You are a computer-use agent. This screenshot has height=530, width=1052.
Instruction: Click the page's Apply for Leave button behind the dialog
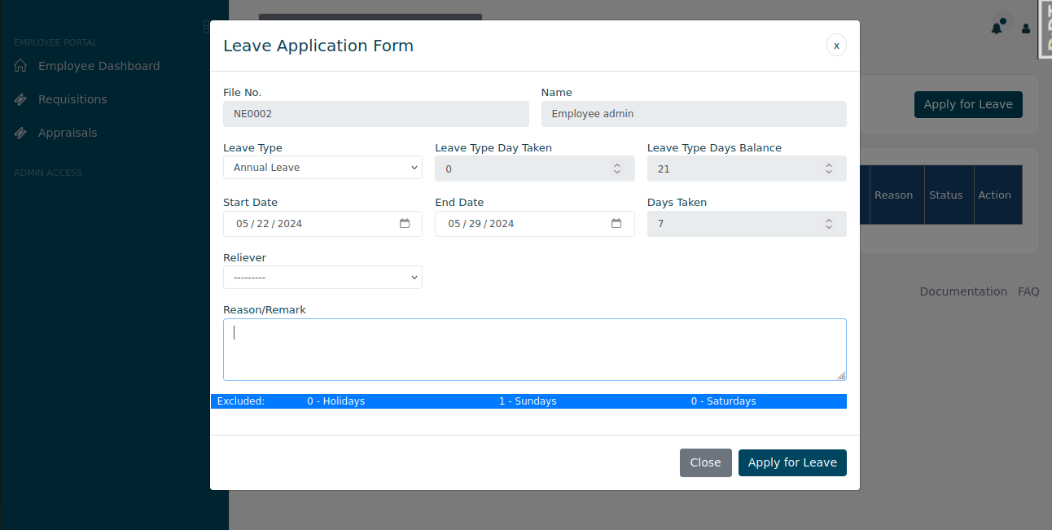(968, 104)
